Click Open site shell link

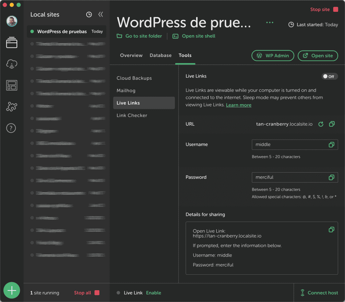tap(194, 36)
